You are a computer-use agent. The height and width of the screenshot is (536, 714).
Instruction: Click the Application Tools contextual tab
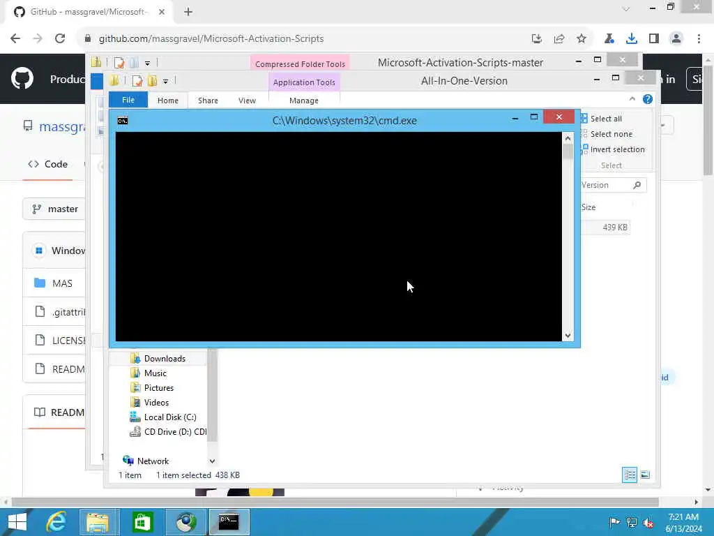(x=304, y=82)
